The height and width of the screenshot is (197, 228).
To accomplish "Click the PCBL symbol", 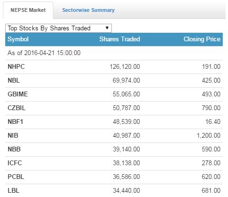I will pos(16,177).
